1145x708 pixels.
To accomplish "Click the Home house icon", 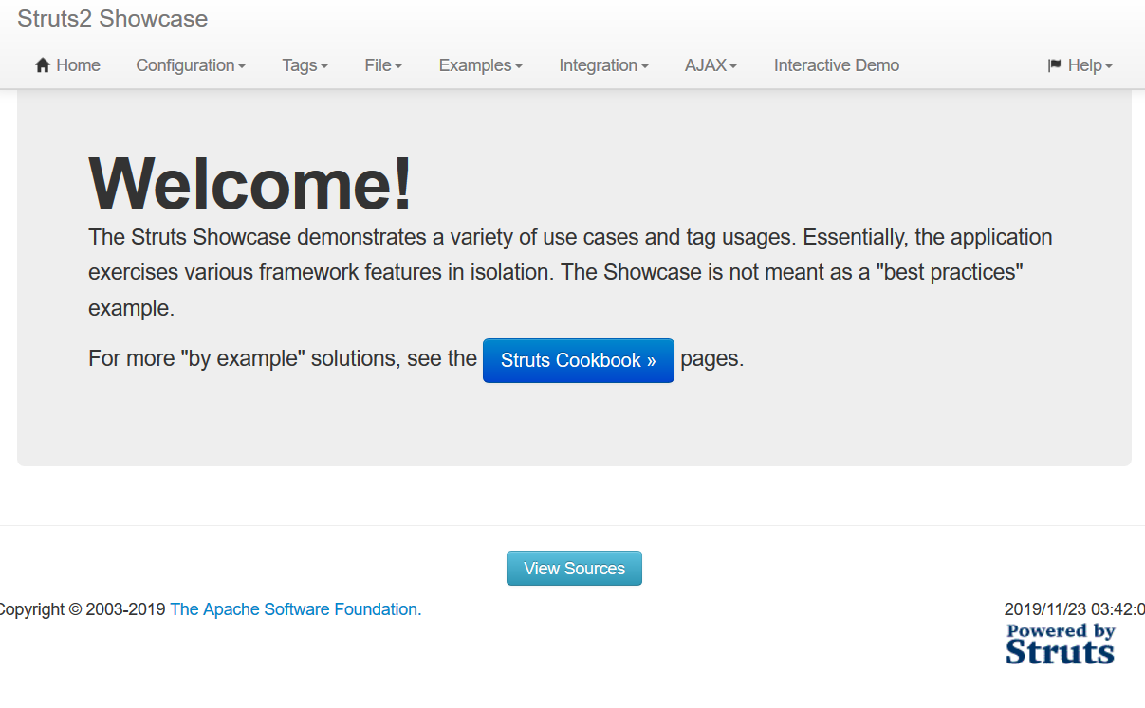I will pos(42,65).
